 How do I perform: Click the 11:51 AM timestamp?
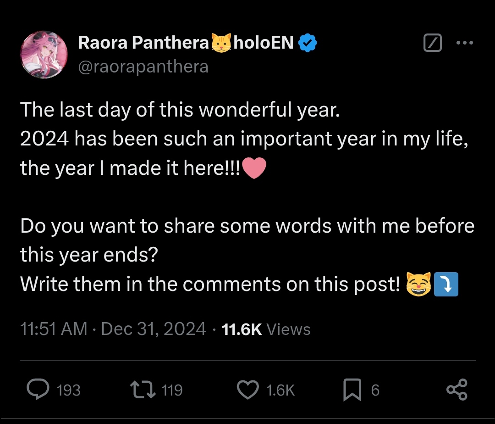(54, 329)
